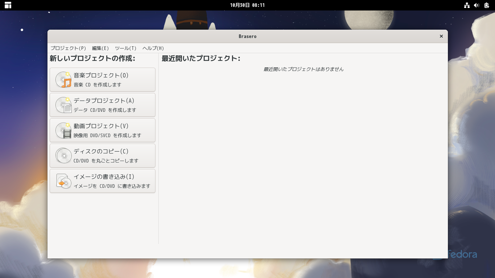Click the music disc icon for 音楽プロジェクト
Viewport: 495px width, 278px height.
pos(63,80)
